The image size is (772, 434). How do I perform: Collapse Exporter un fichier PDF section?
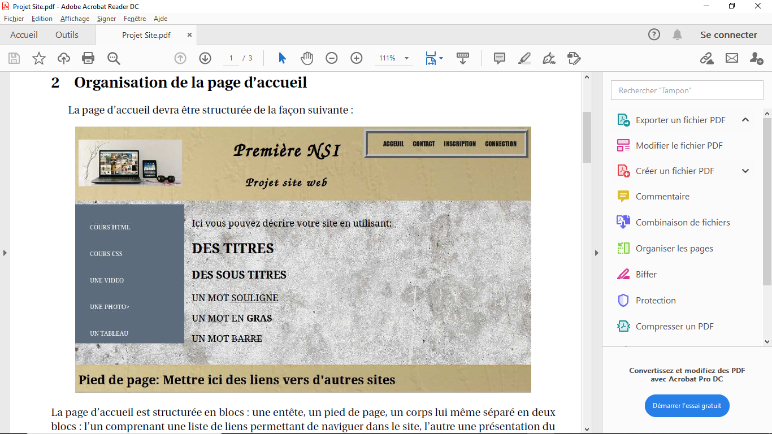click(x=745, y=120)
